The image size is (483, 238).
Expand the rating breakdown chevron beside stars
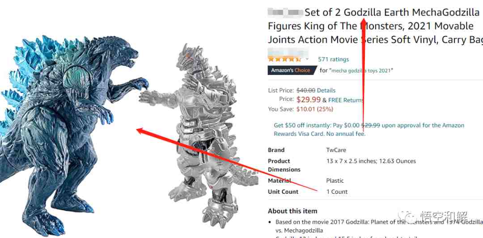pos(307,59)
